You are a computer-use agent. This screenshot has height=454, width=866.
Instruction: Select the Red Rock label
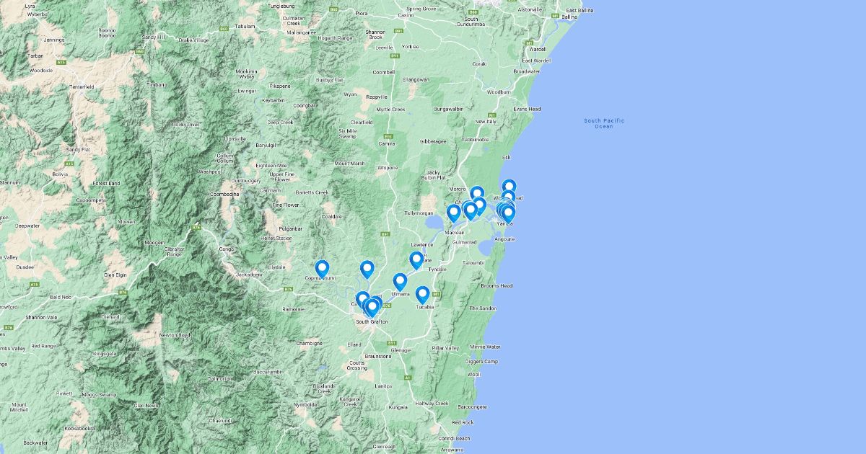tap(463, 422)
